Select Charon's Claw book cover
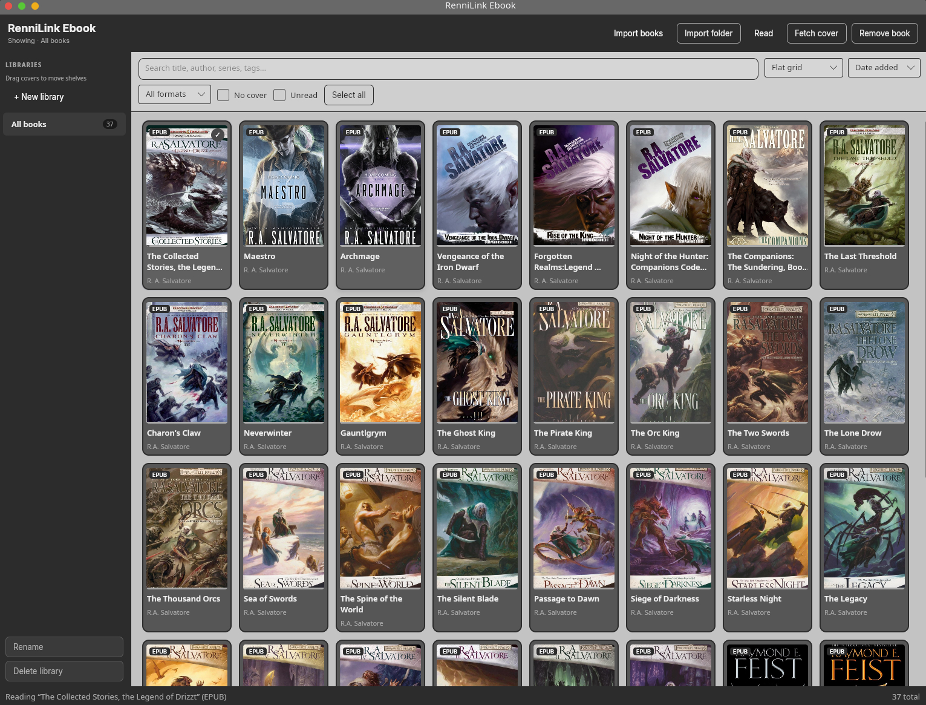This screenshot has height=705, width=926. pyautogui.click(x=187, y=362)
